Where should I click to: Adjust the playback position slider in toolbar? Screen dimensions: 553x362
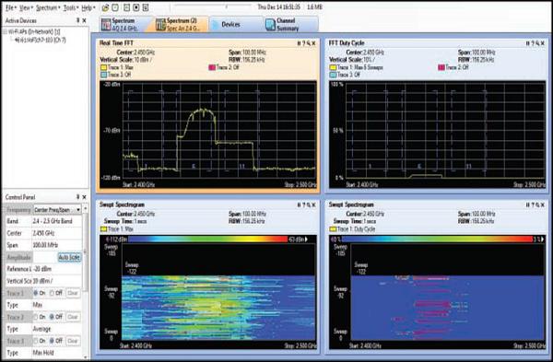[x=213, y=6]
